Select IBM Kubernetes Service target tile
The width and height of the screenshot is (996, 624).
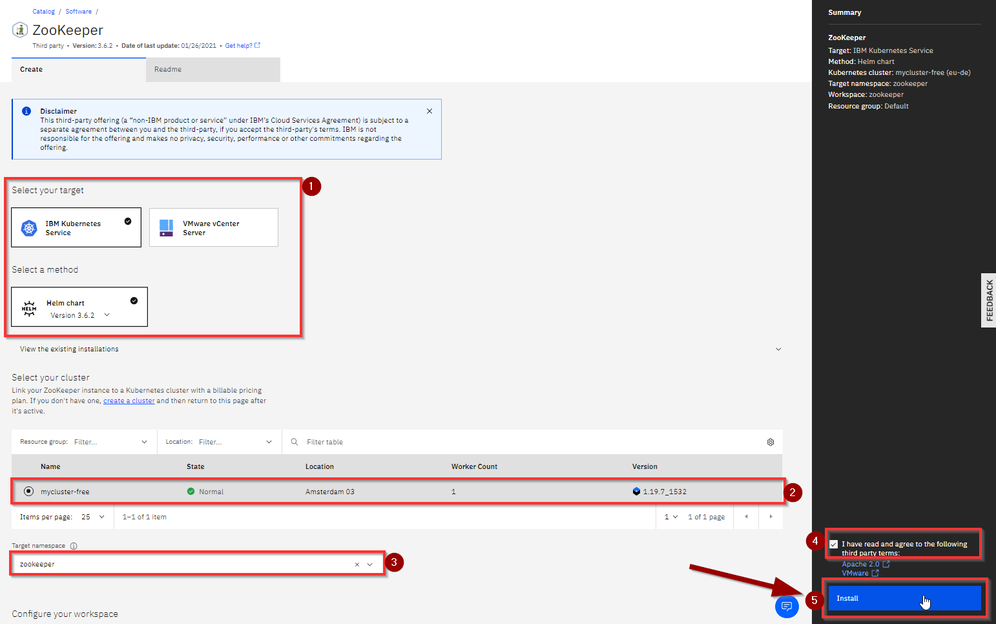click(x=76, y=227)
